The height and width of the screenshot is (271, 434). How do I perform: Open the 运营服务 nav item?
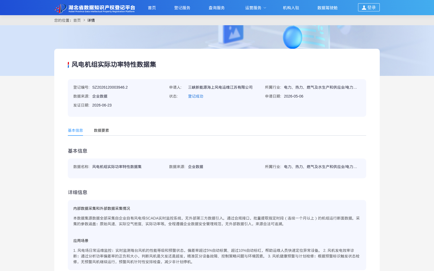coord(253,8)
